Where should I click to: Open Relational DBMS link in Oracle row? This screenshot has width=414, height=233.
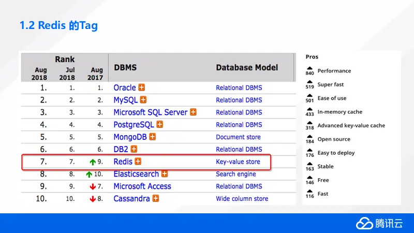click(239, 88)
